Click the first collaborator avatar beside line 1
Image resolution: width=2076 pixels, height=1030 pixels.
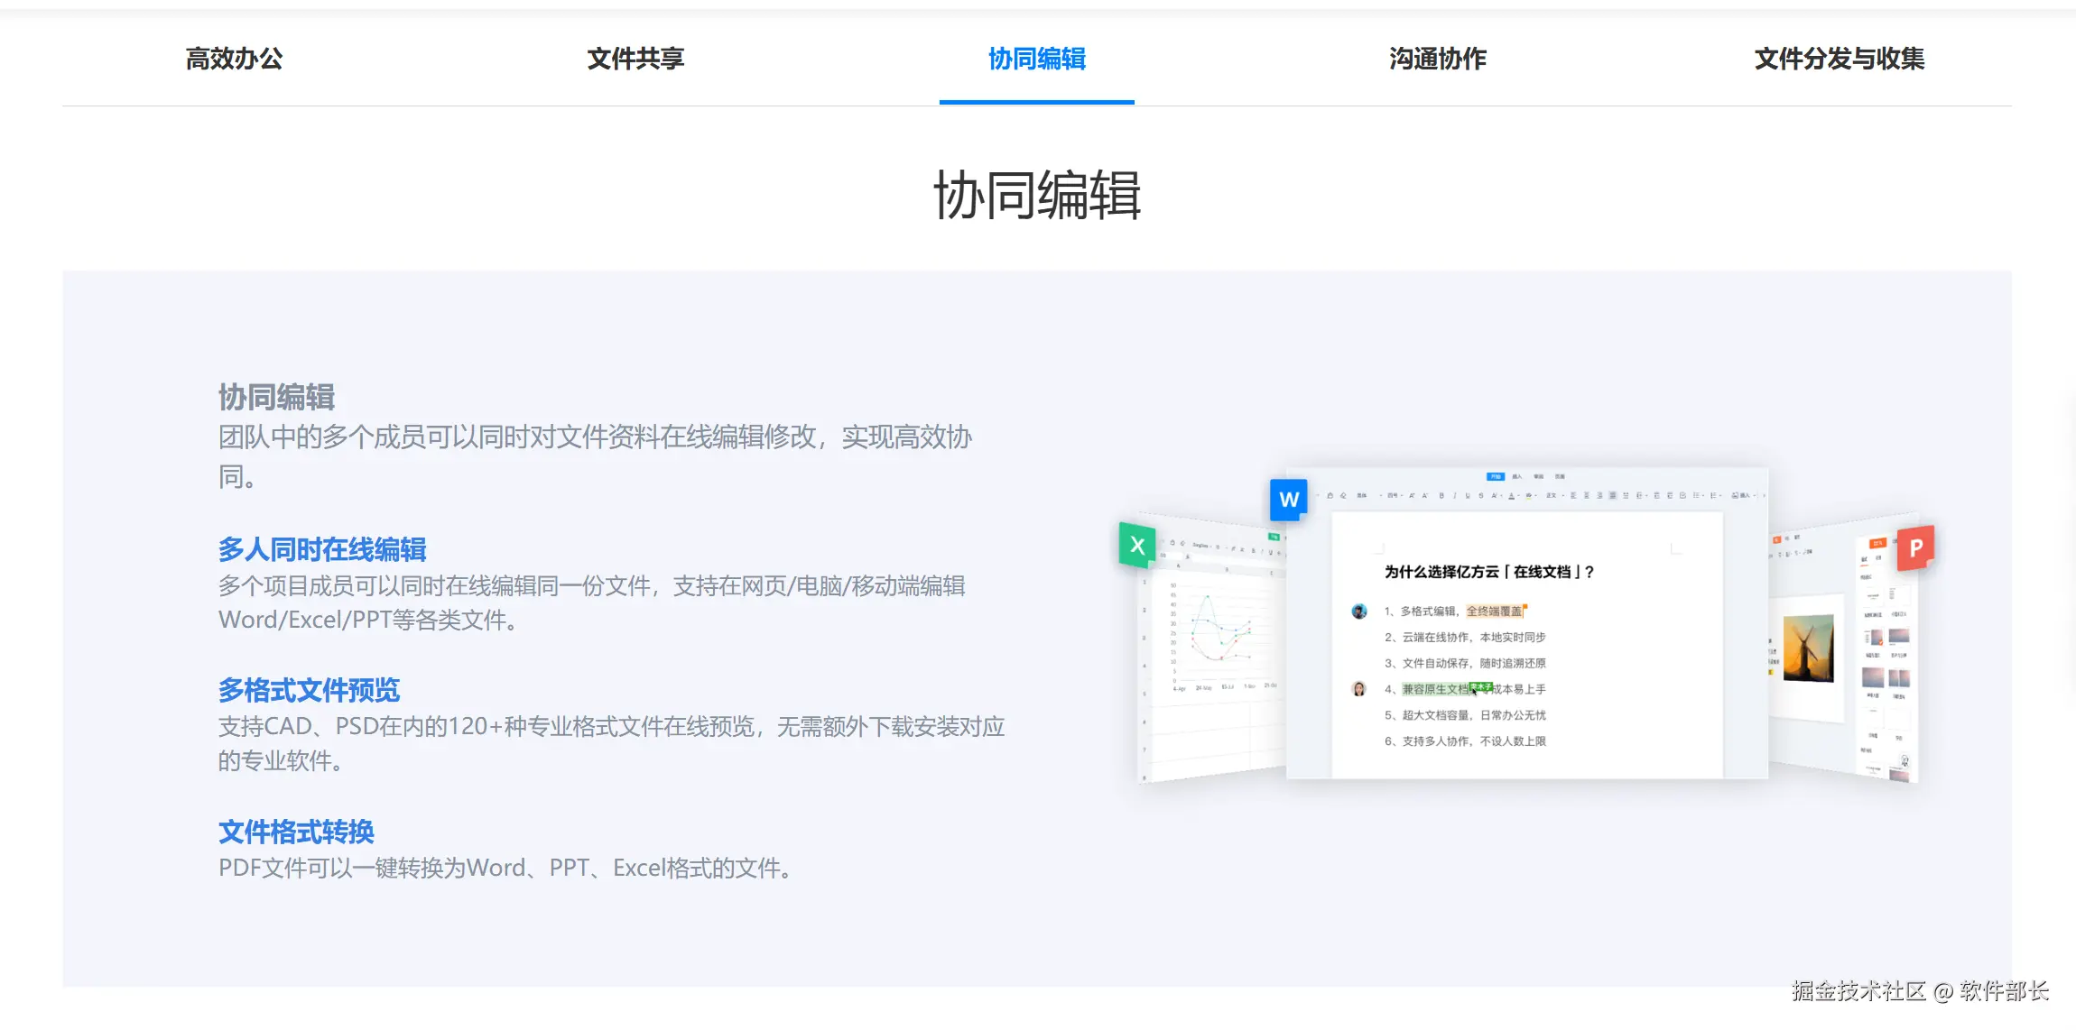pyautogui.click(x=1358, y=612)
